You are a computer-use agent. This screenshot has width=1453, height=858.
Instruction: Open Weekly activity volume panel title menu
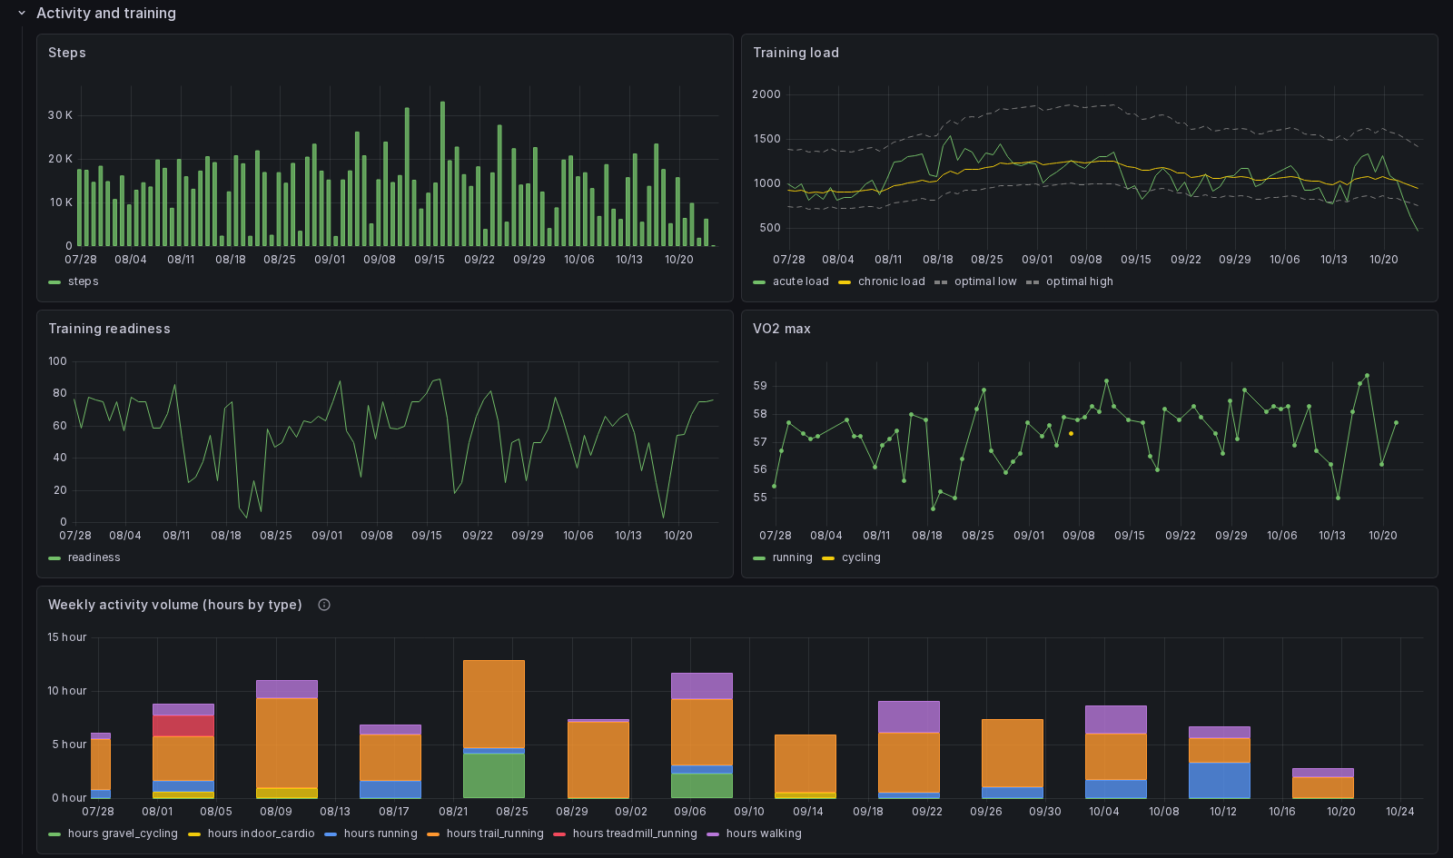[175, 605]
